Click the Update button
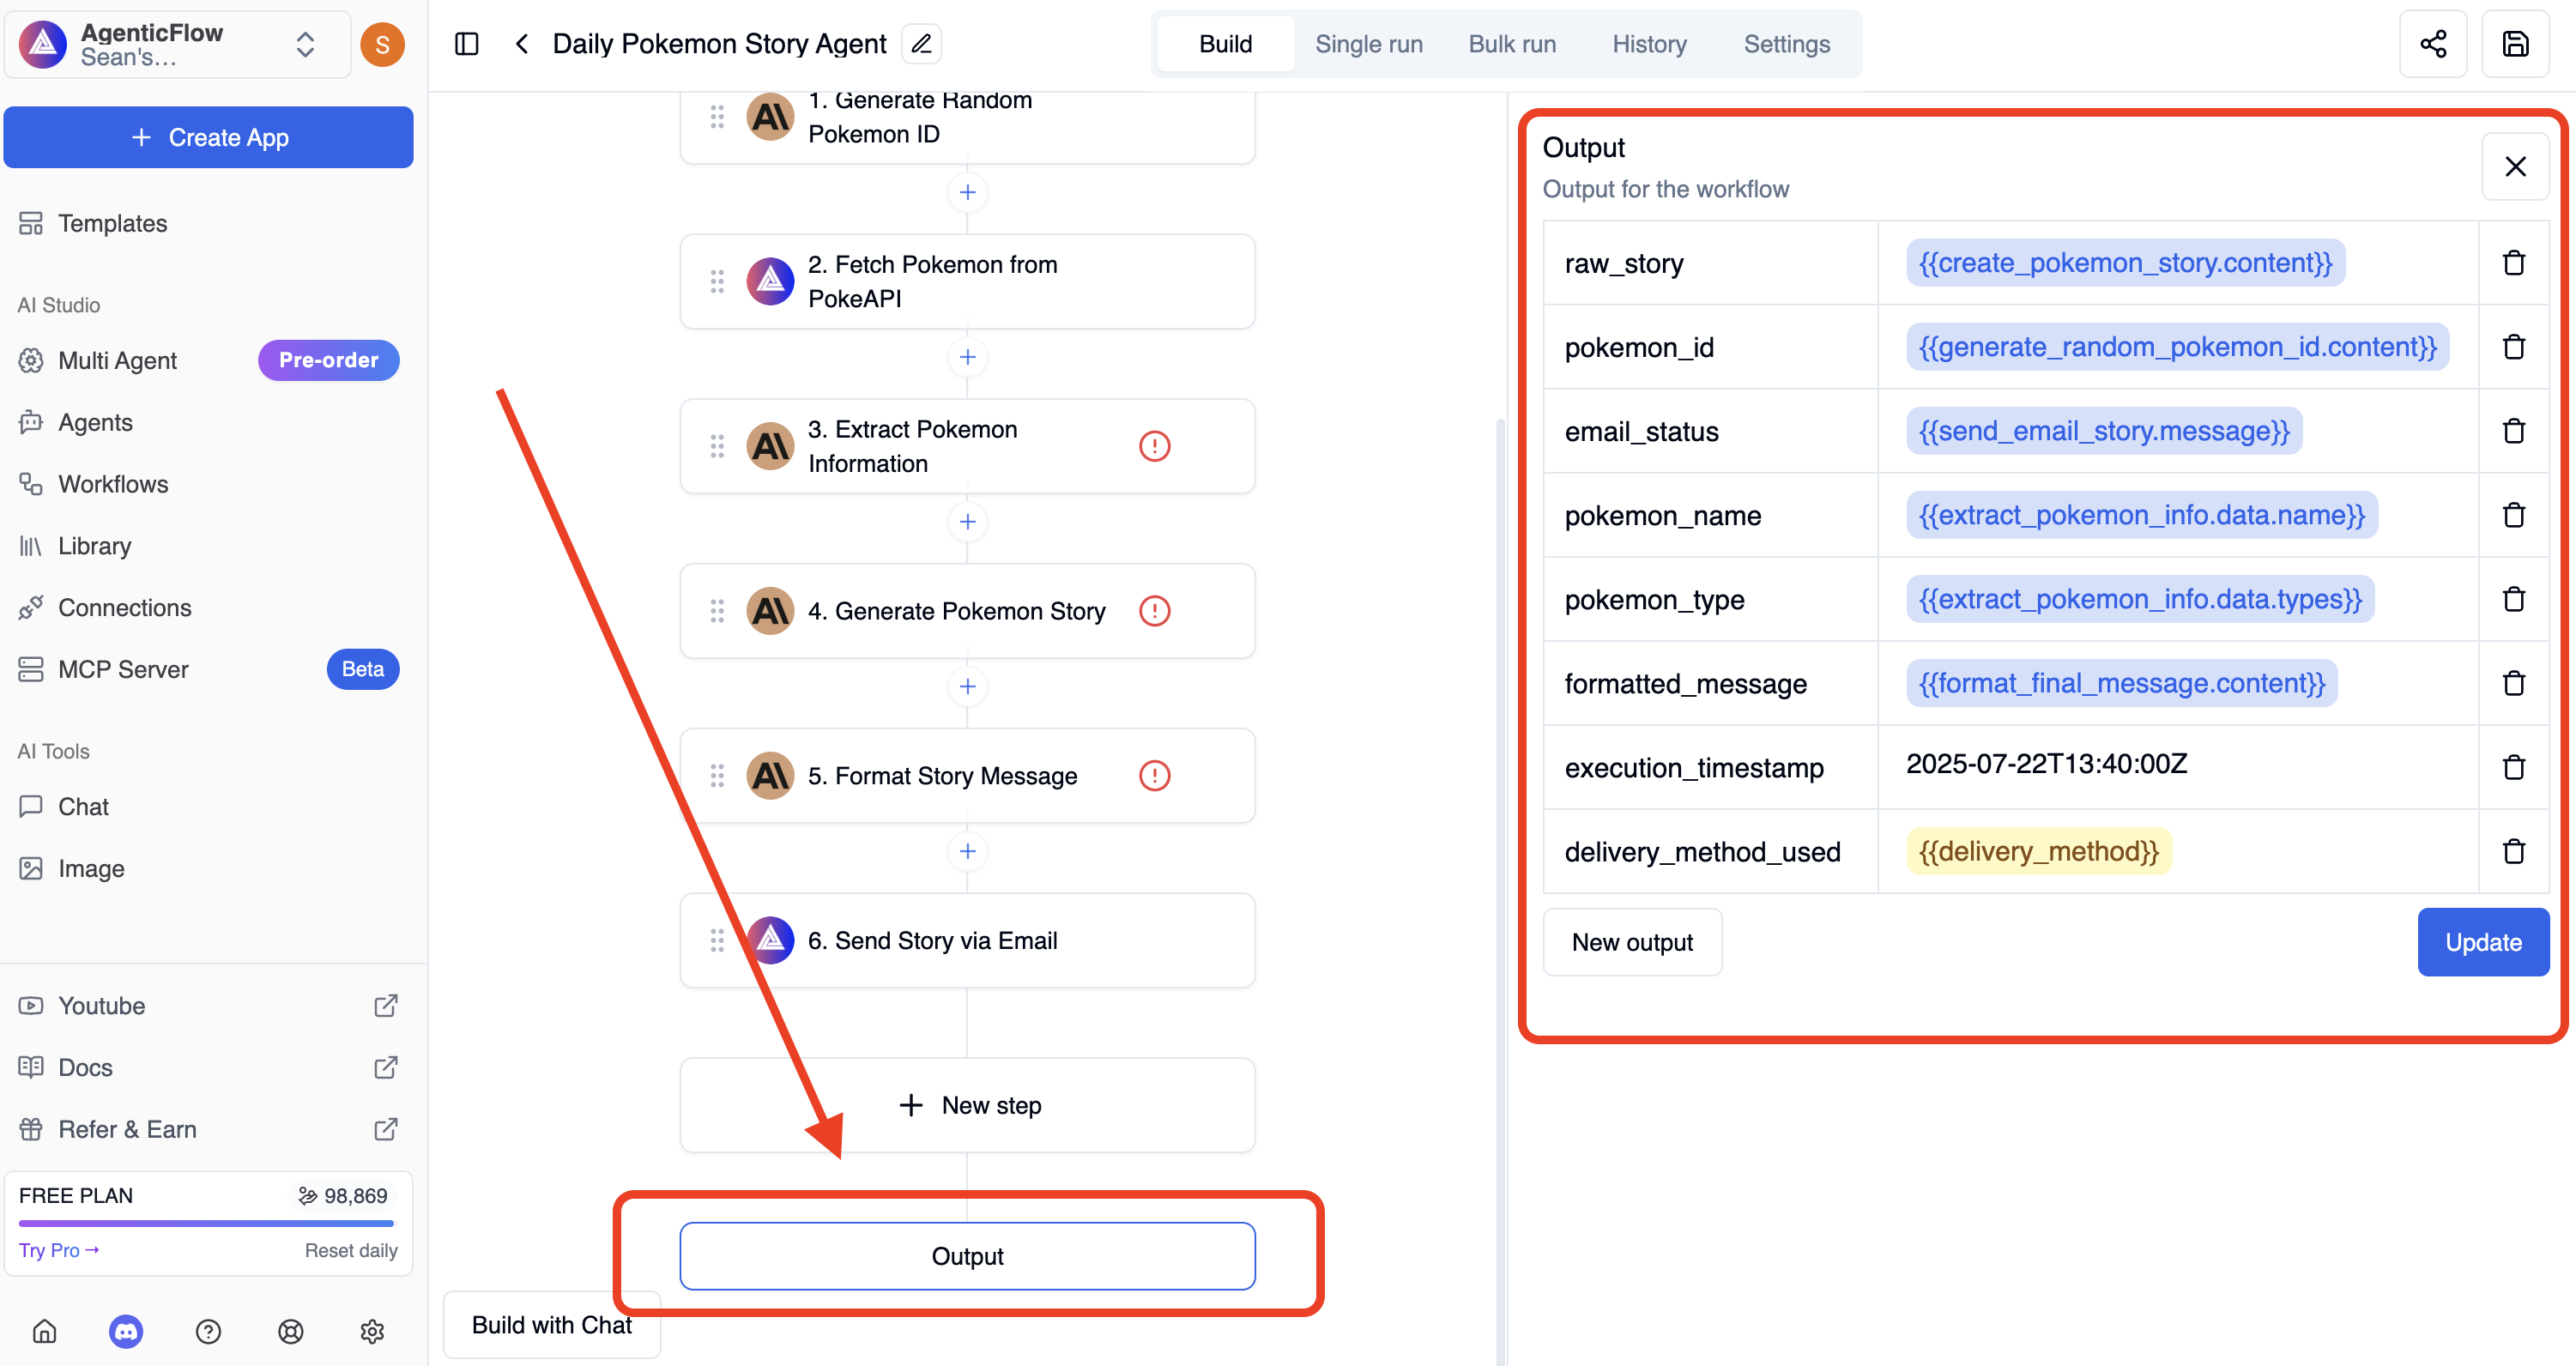The width and height of the screenshot is (2576, 1366). point(2482,942)
